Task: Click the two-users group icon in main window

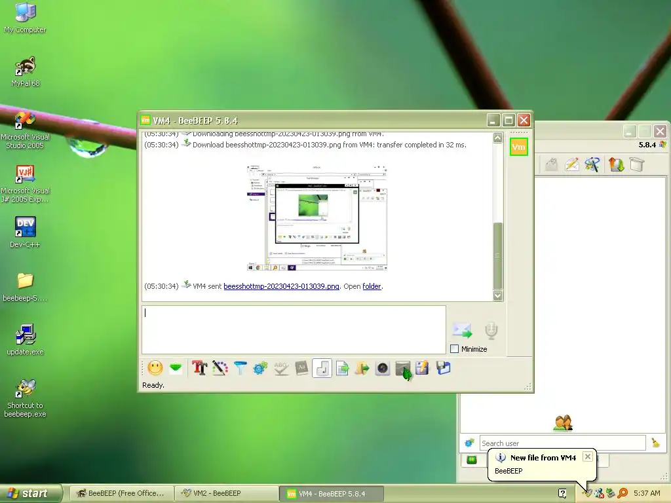Action: tap(563, 422)
